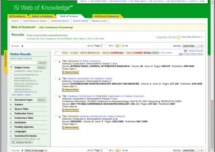Image resolution: width=215 pixels, height=152 pixels.
Task: Open the My EndNote Web top link
Action: 98,1
